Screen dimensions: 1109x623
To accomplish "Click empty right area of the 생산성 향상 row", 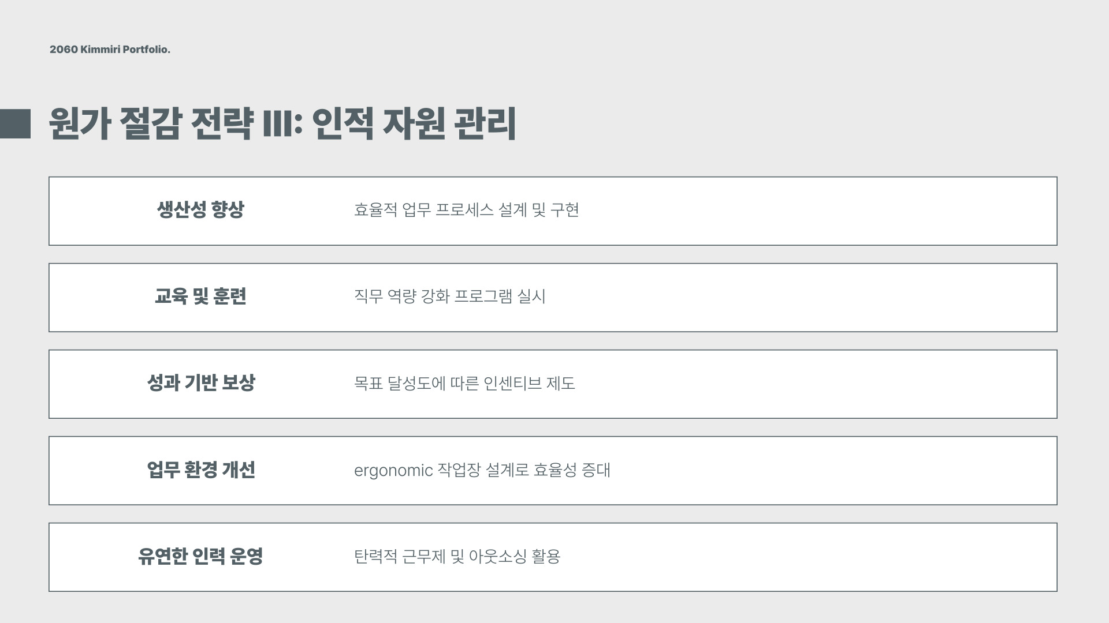I will click(838, 211).
